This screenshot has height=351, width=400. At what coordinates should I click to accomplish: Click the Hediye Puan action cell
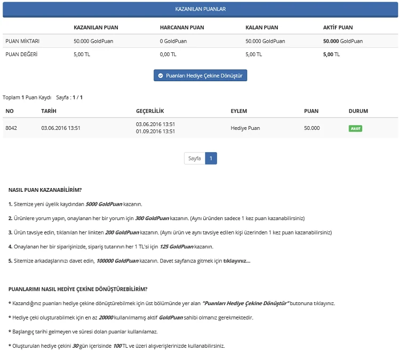245,128
